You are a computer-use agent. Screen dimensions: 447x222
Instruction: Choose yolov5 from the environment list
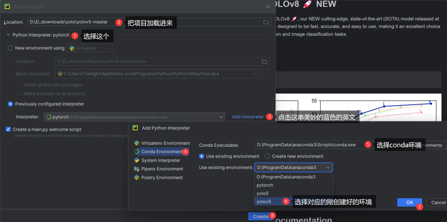[293, 201]
